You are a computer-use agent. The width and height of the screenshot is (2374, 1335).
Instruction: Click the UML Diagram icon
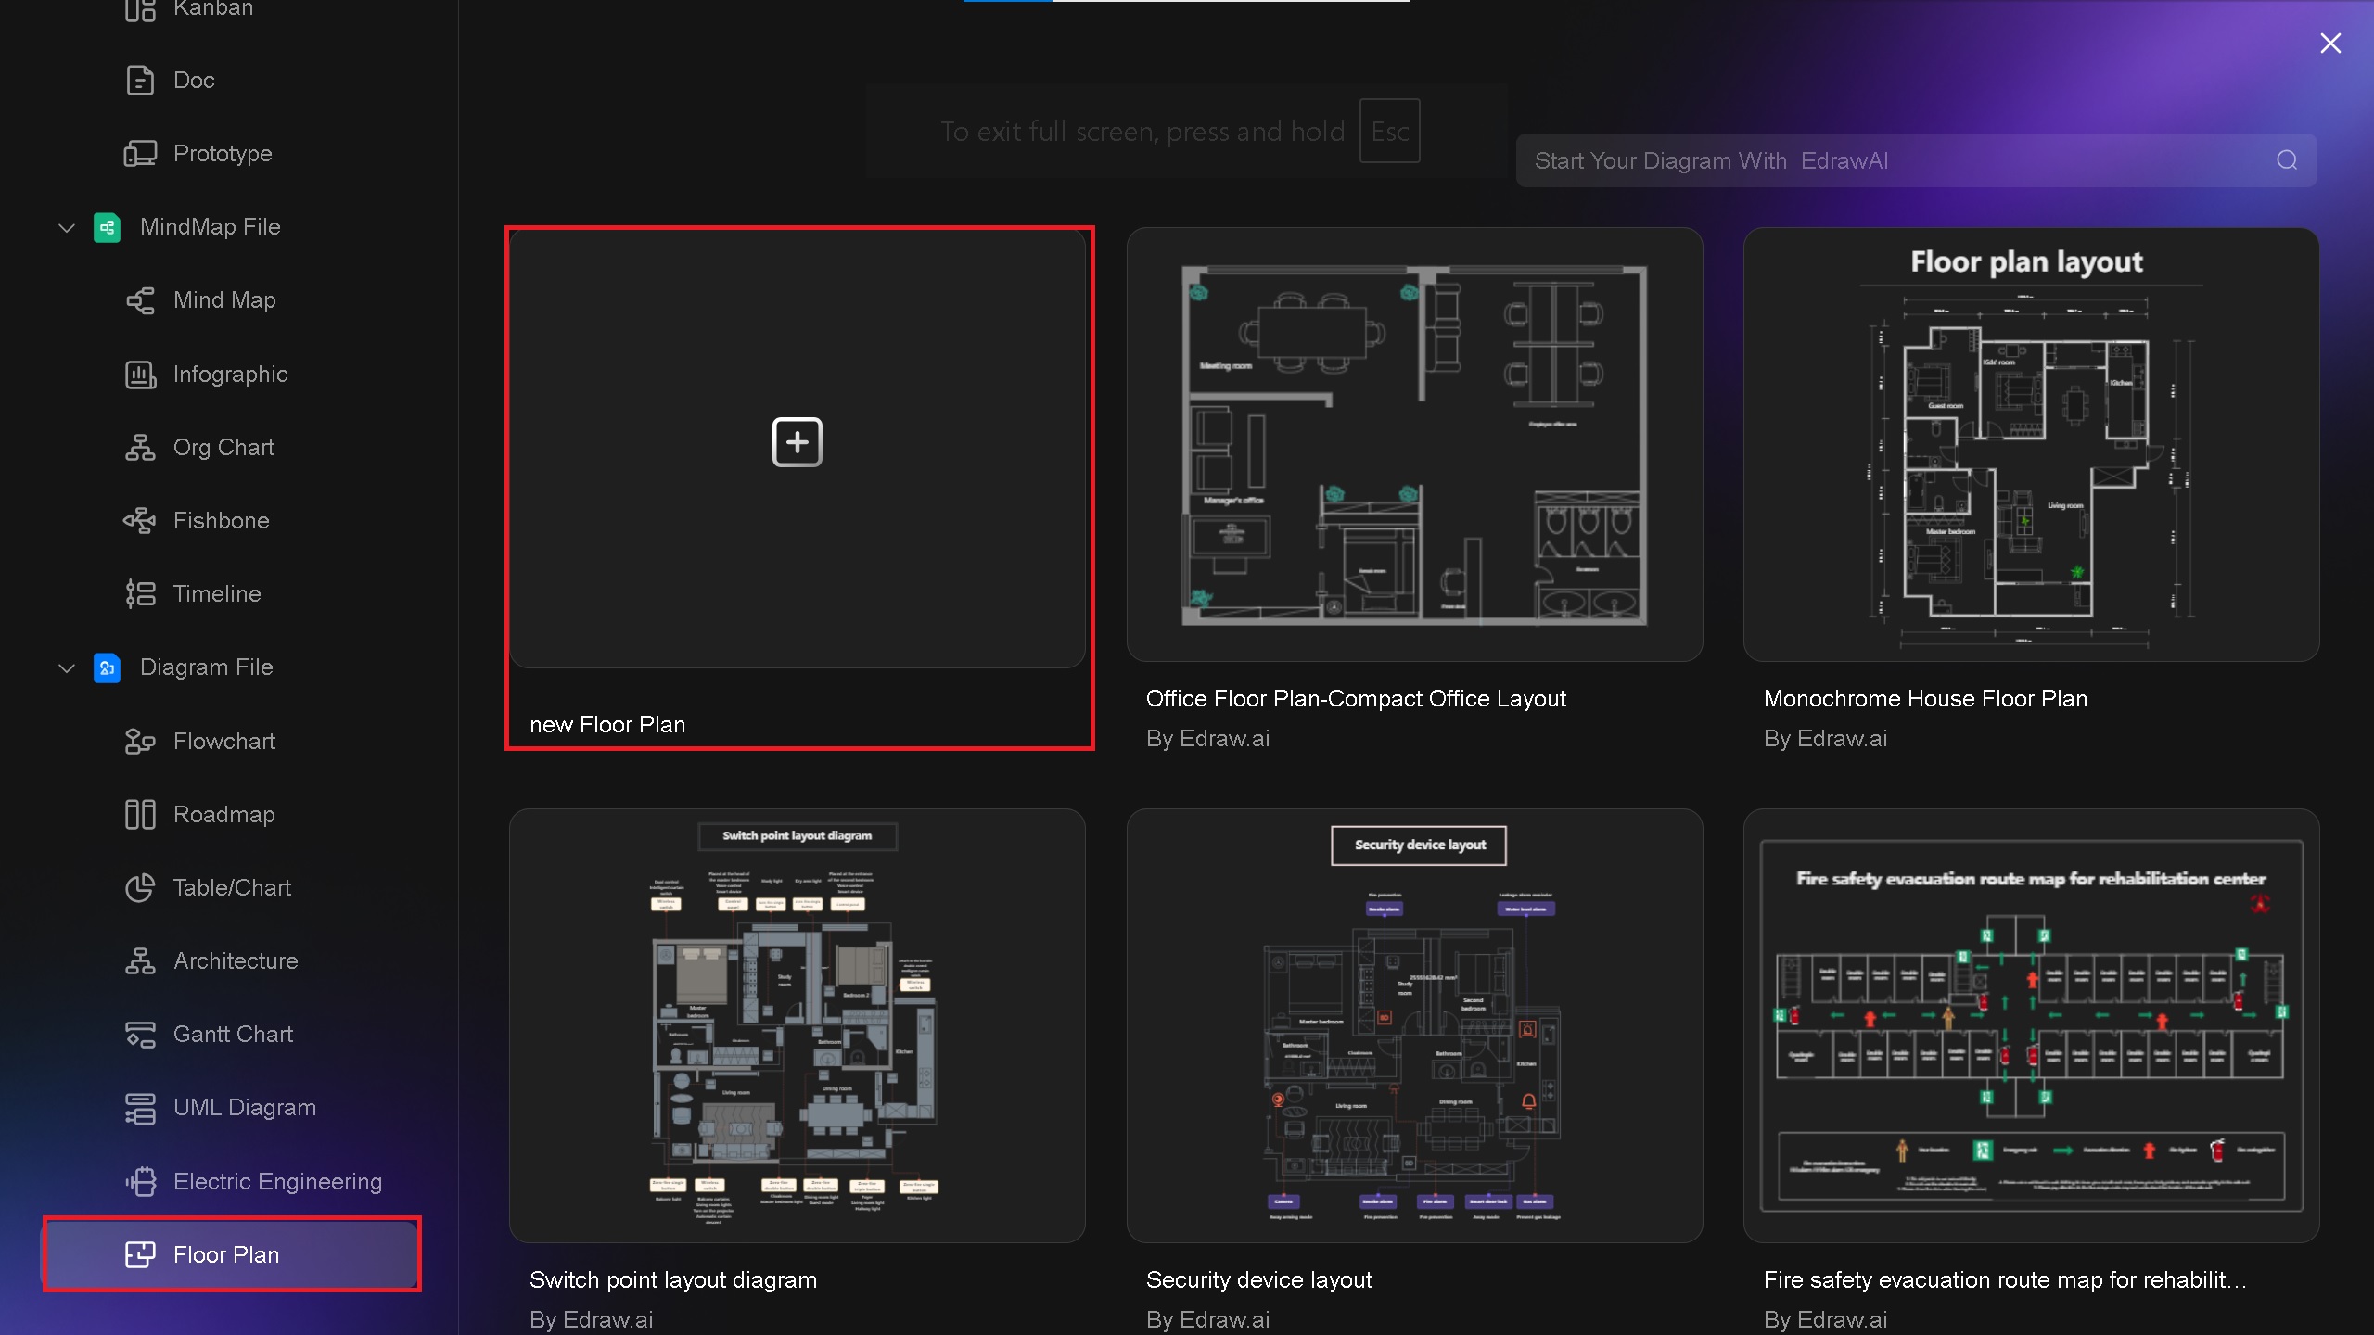point(140,1108)
